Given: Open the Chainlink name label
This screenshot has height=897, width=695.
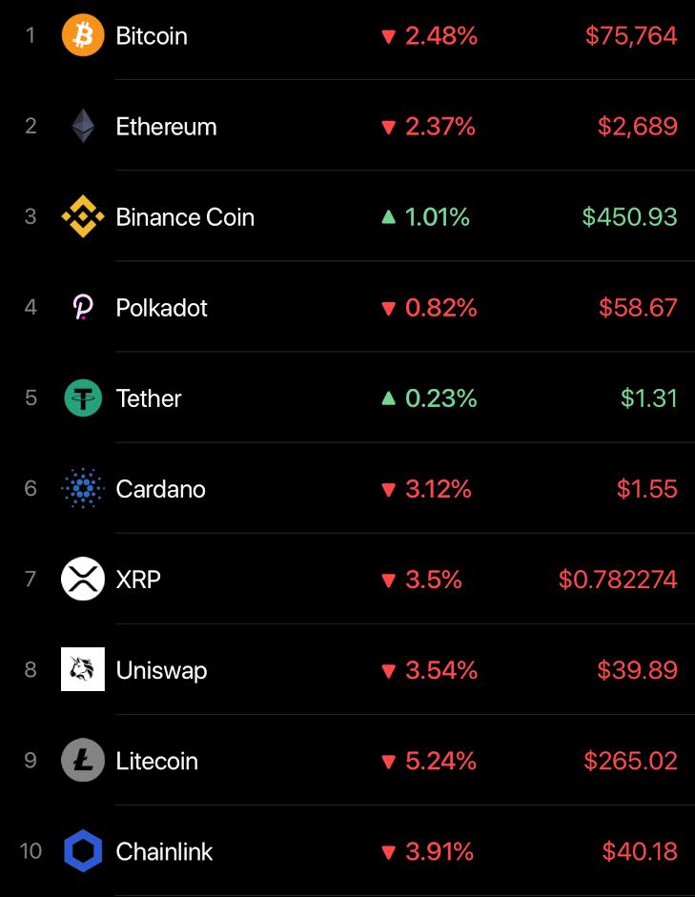Looking at the screenshot, I should tap(164, 851).
